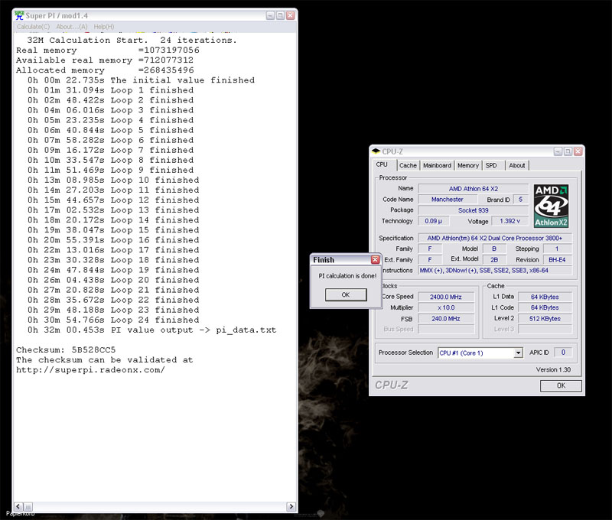Click right arrow of Super PI horizontal scrollbar
This screenshot has width=612, height=520.
click(291, 506)
